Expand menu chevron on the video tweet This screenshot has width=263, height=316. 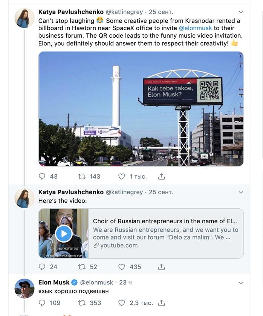241,192
